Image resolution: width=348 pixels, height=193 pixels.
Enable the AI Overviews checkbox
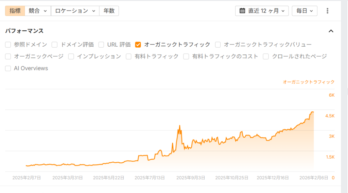8,68
